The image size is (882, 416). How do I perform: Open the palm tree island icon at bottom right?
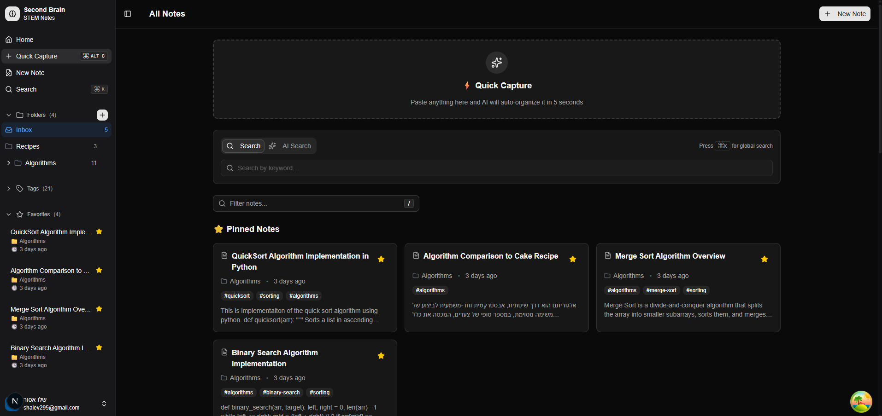click(x=860, y=401)
